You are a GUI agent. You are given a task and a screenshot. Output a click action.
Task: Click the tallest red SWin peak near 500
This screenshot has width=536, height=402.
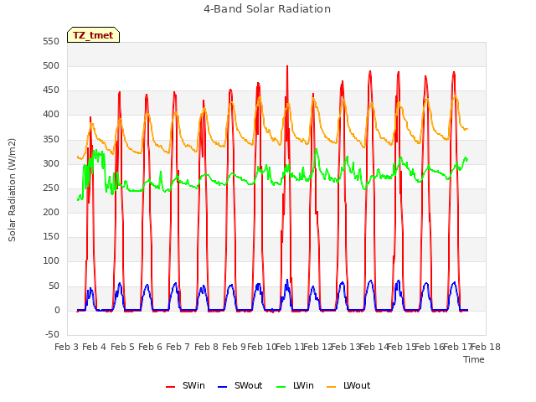tap(287, 67)
